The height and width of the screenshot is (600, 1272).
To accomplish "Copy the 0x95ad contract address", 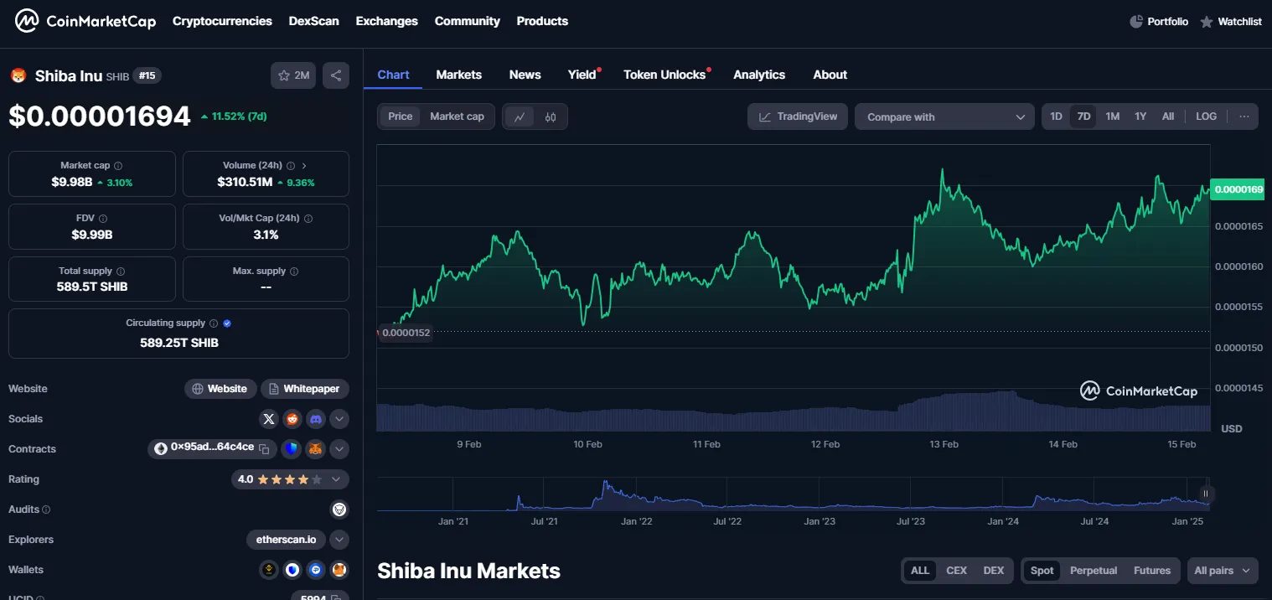I will coord(266,448).
